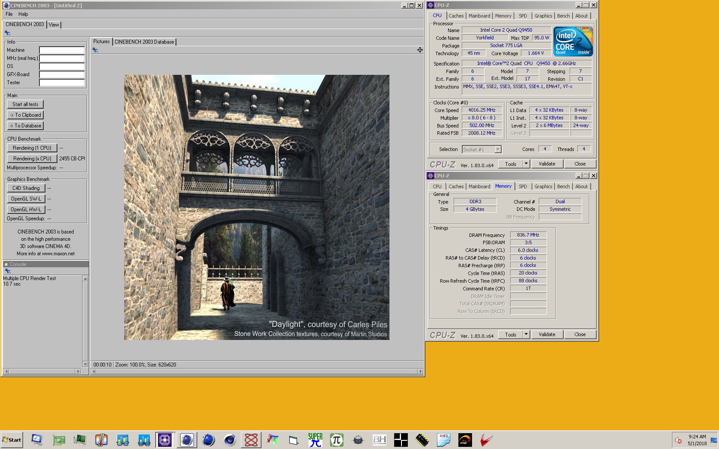Screen dimensions: 719x449
Task: Click the taskbar clock
Action: tap(697, 440)
